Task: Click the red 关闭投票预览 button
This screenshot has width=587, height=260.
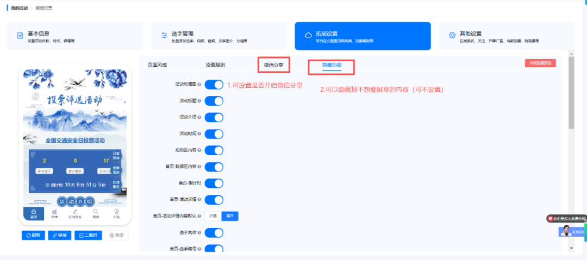Action: [x=540, y=63]
